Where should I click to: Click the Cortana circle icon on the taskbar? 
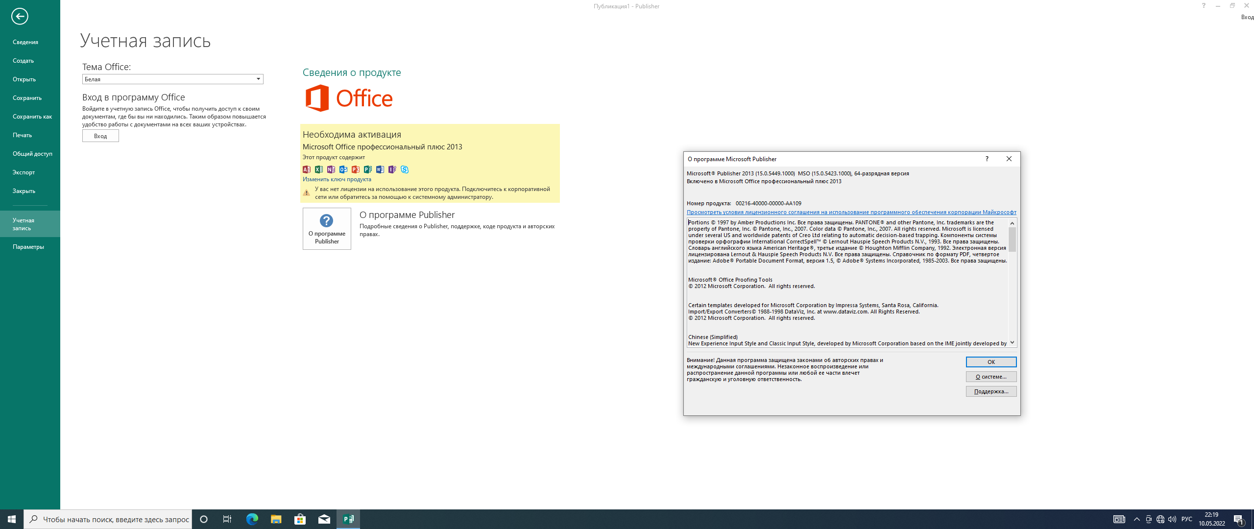(204, 519)
